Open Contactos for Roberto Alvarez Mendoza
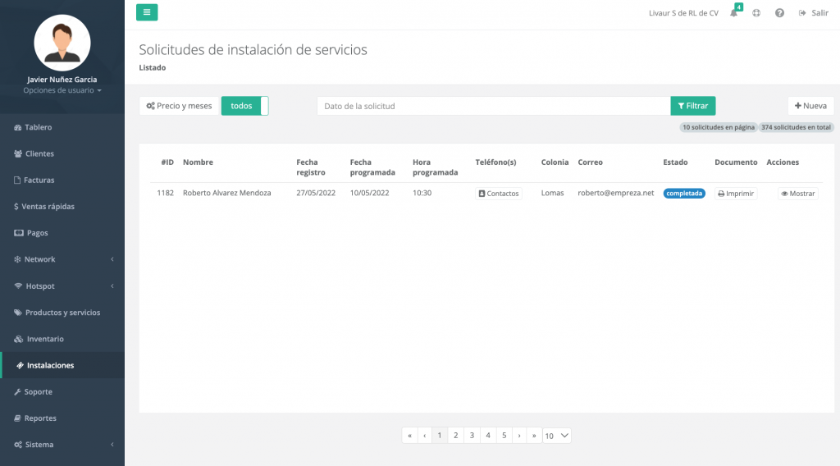 [x=499, y=194]
